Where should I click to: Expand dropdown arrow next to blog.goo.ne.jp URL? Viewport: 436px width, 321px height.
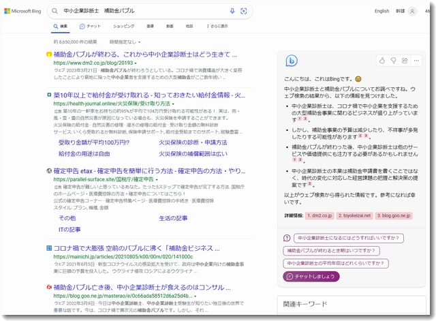point(196,296)
